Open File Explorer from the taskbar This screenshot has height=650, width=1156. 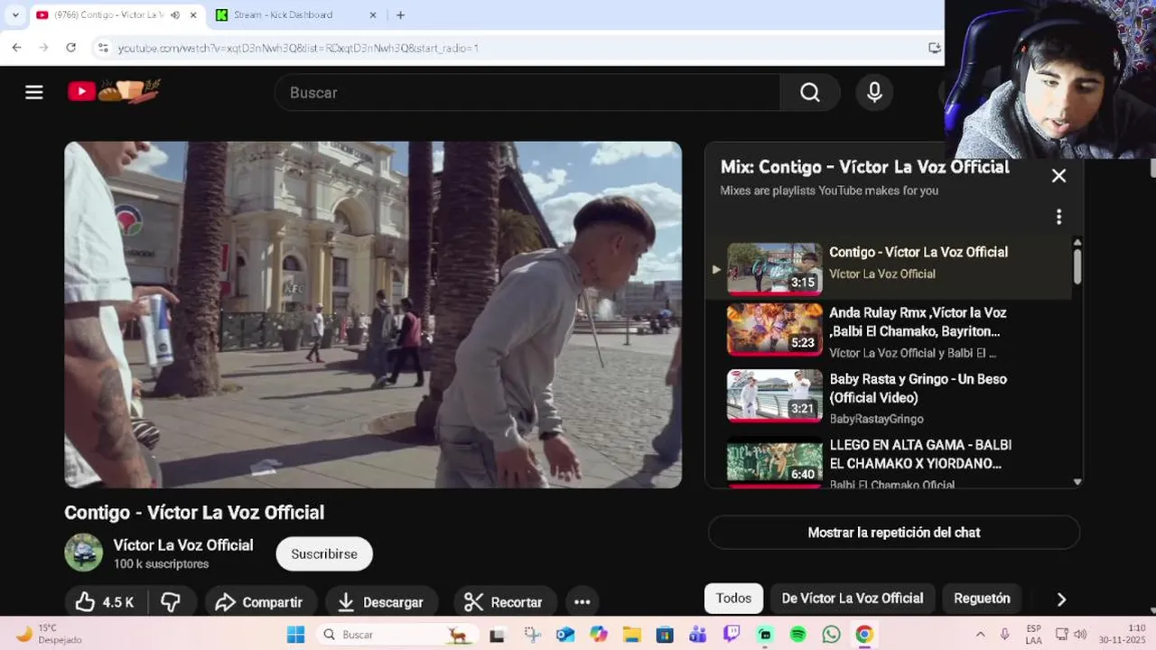pos(631,635)
